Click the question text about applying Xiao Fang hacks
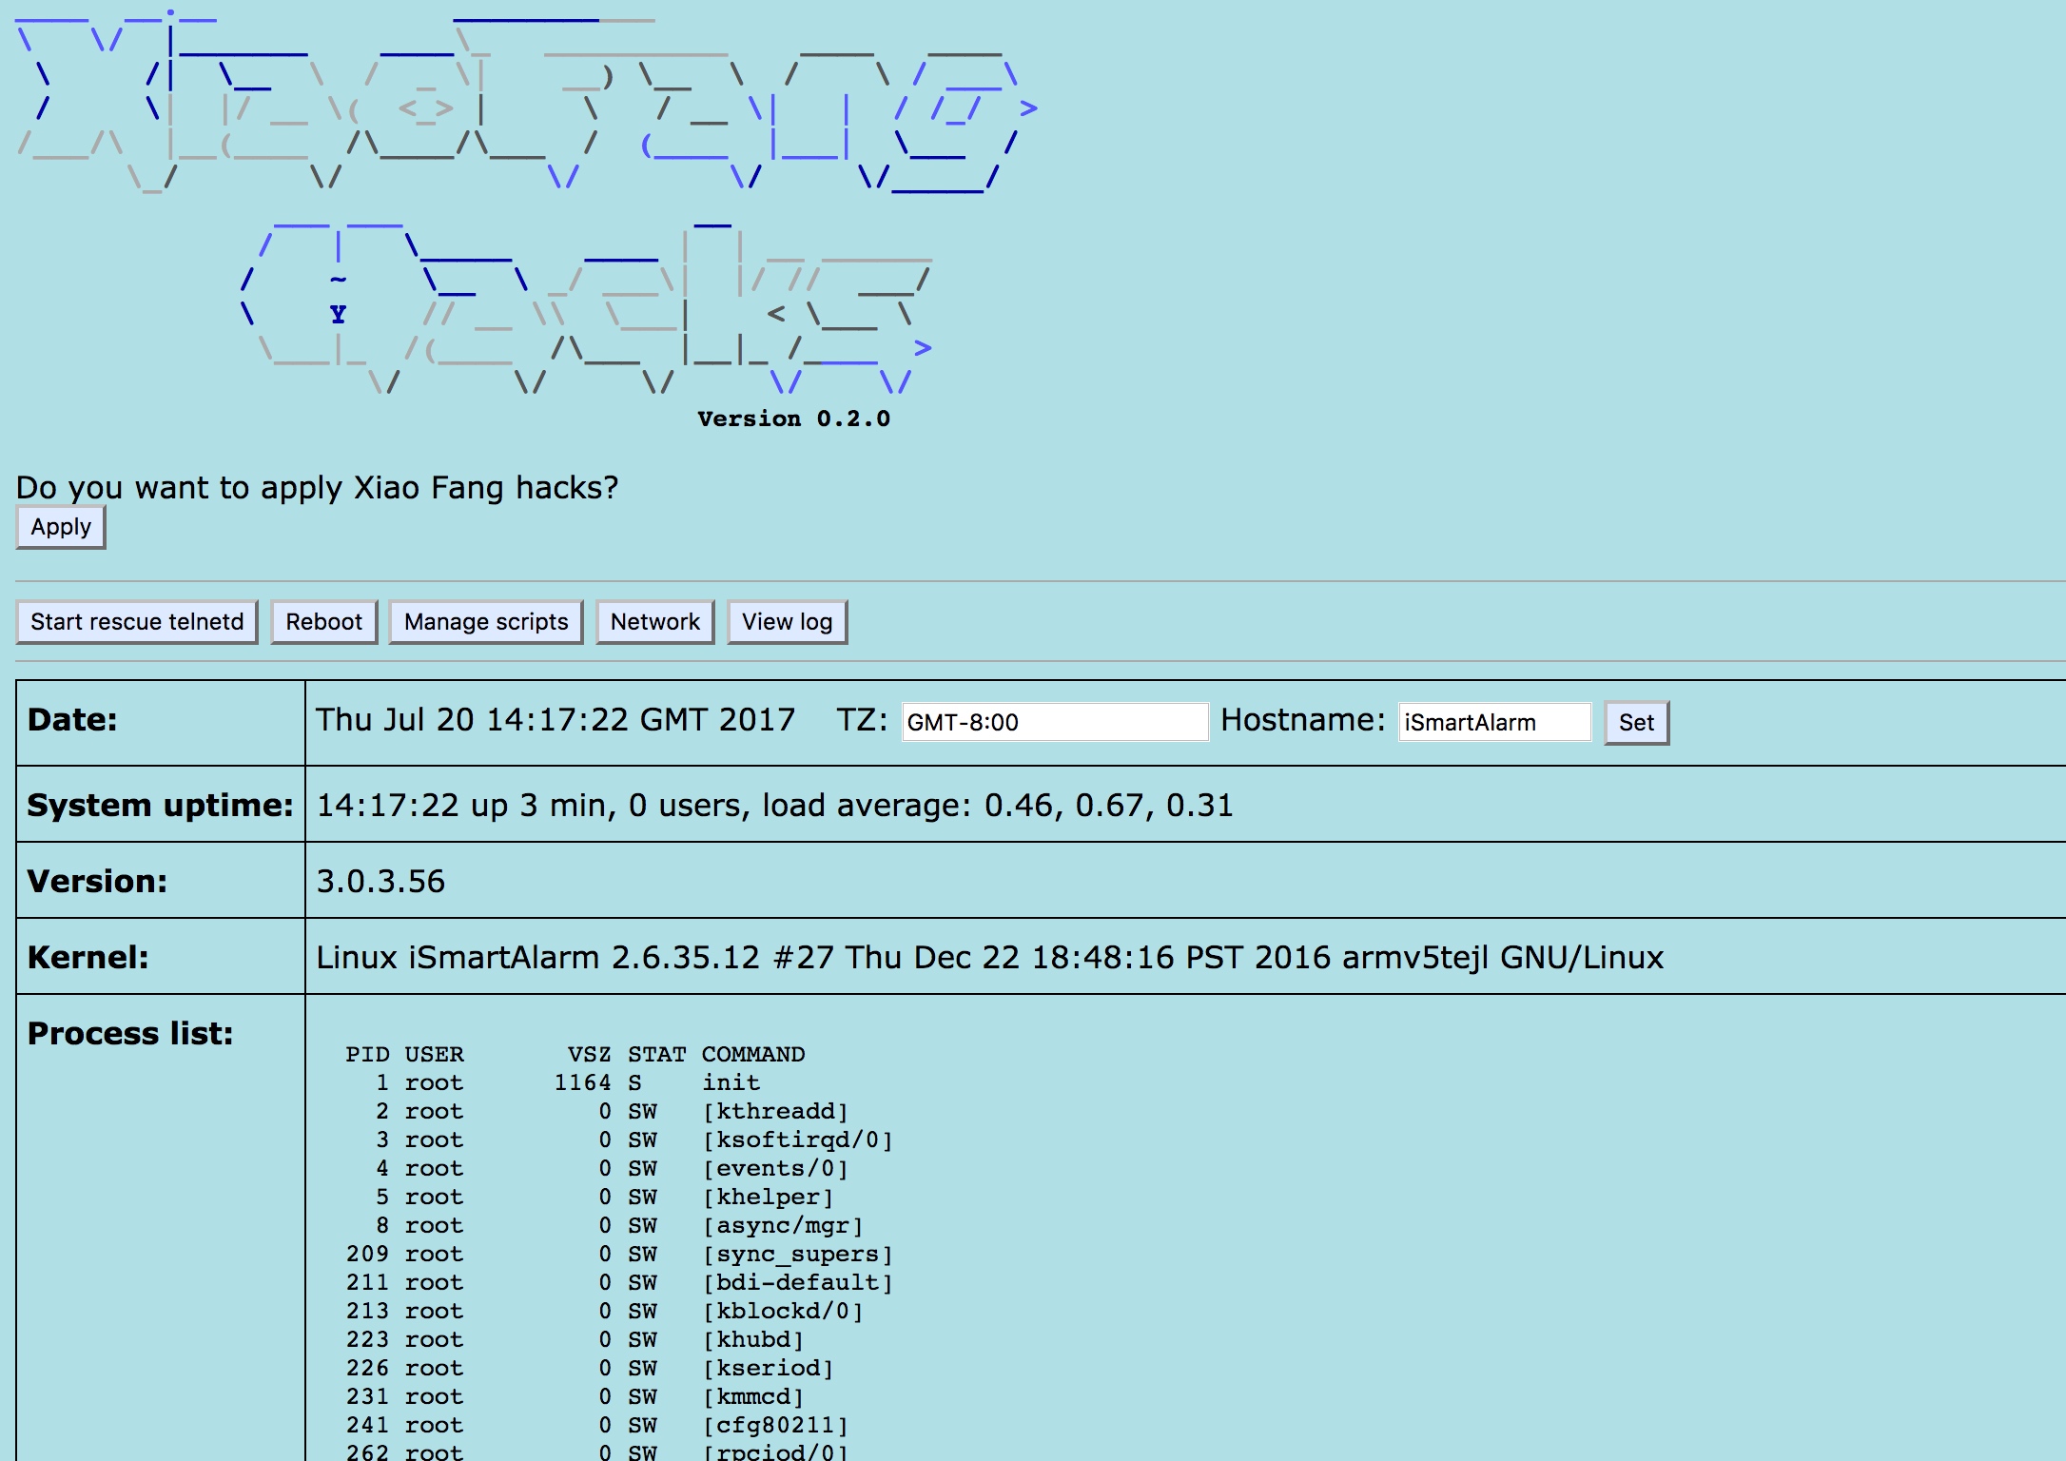 318,488
